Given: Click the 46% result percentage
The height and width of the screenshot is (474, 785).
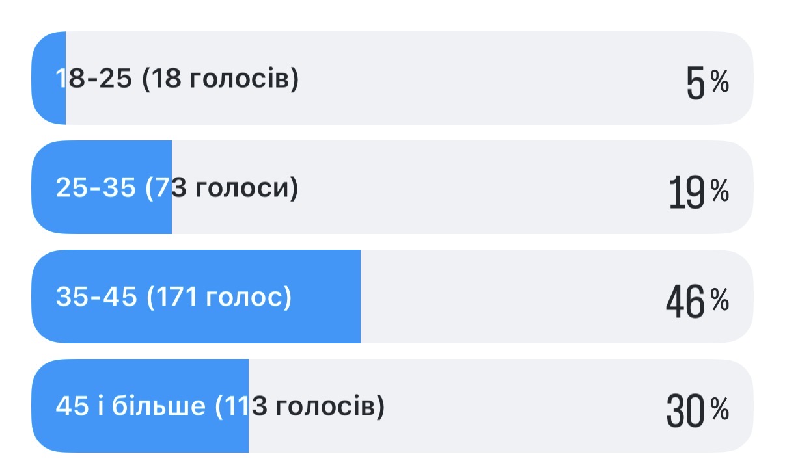Looking at the screenshot, I should click(x=696, y=301).
